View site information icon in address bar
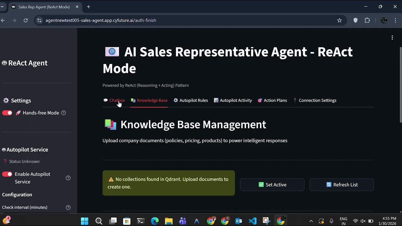 [x=39, y=20]
